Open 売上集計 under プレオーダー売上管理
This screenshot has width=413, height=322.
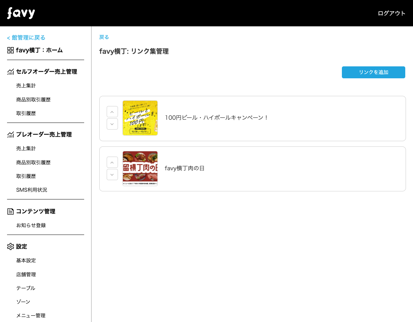tap(26, 149)
